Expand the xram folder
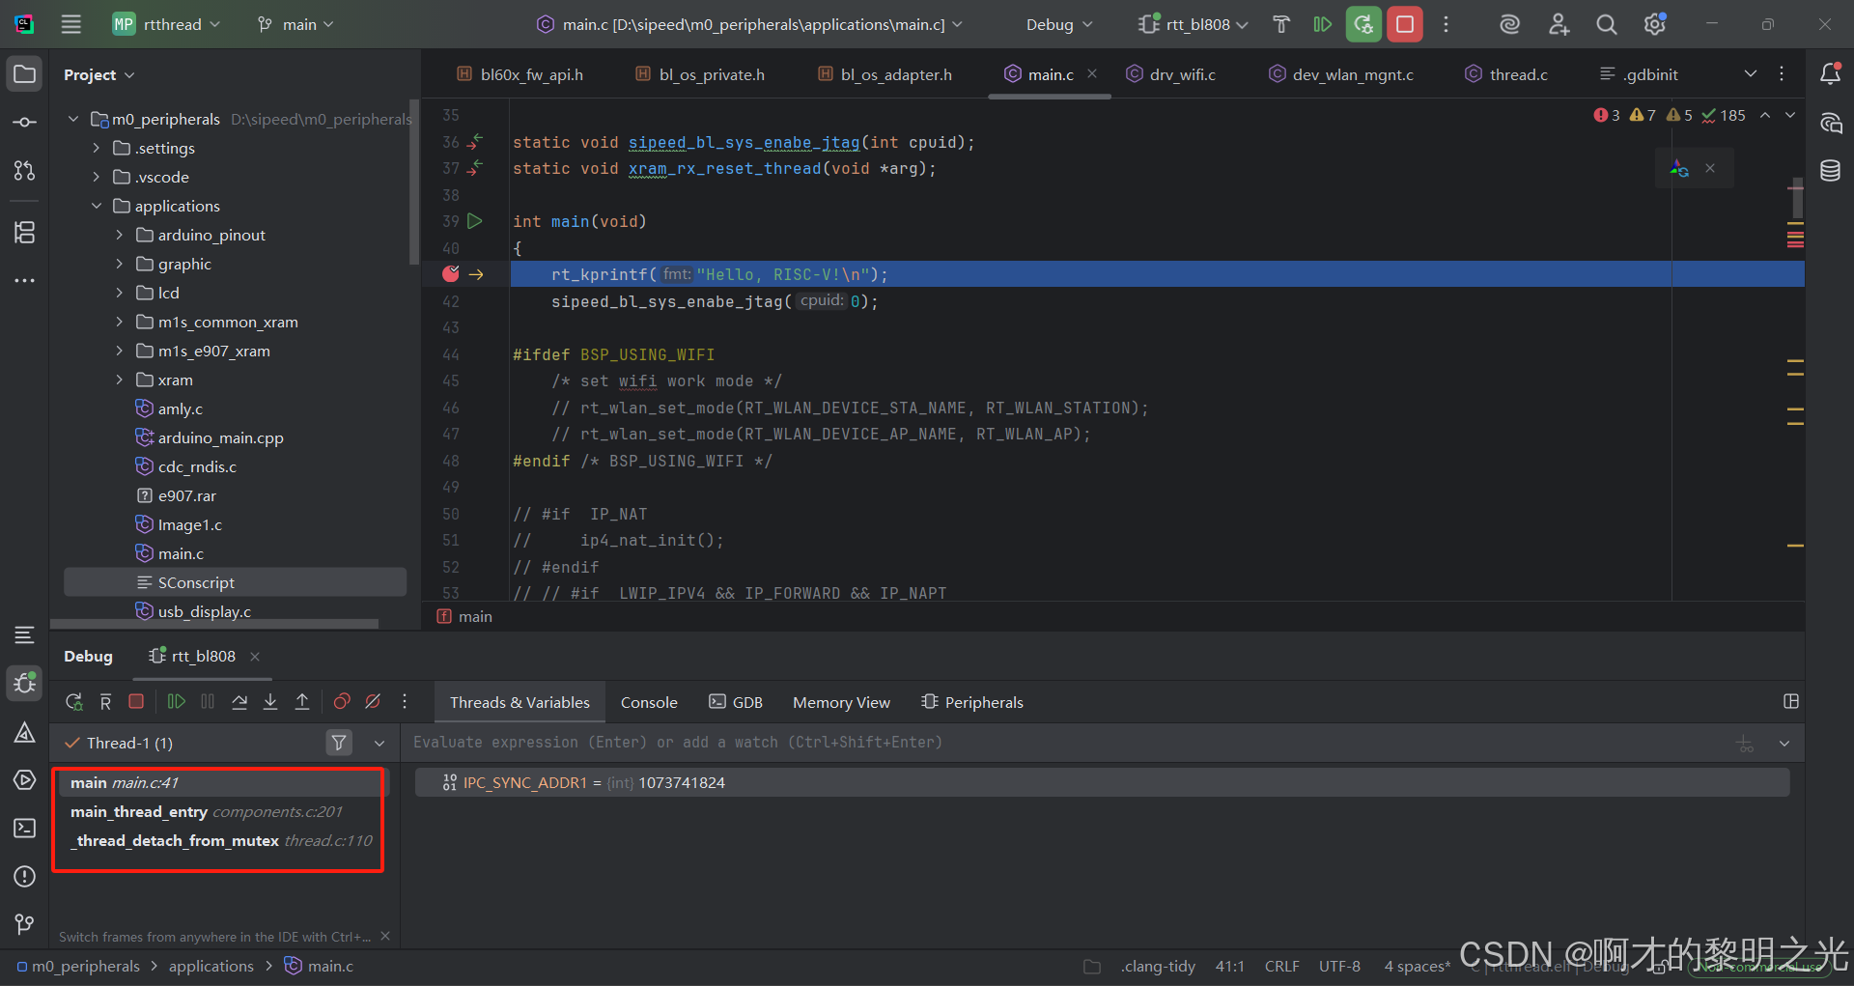The image size is (1854, 986). (x=118, y=380)
